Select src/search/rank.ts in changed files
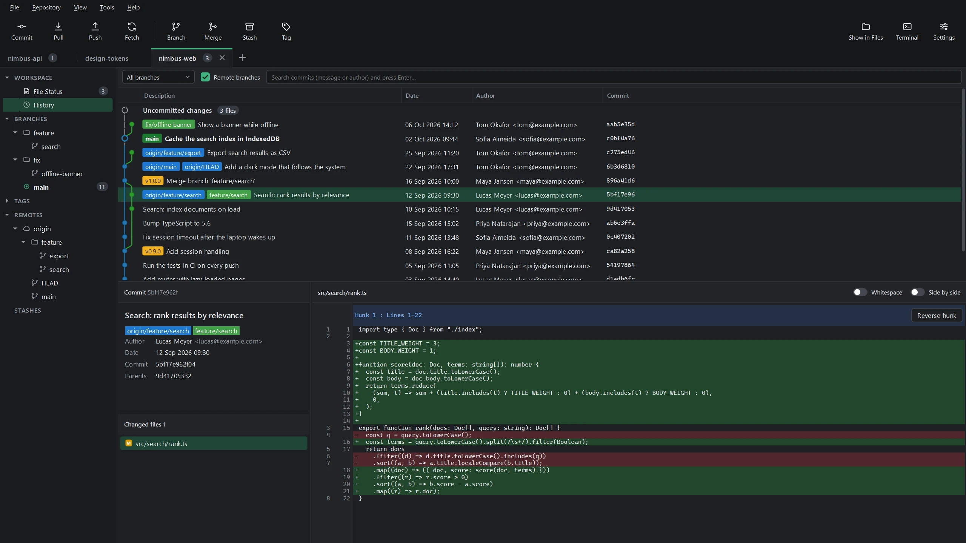 point(214,443)
